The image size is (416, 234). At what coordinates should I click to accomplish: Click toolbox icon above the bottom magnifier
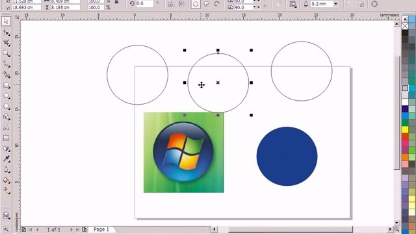[x=6, y=215]
